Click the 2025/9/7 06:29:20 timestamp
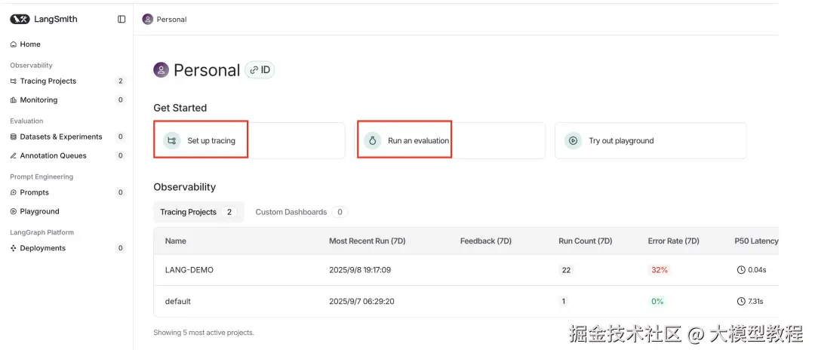The image size is (815, 356). coord(361,302)
